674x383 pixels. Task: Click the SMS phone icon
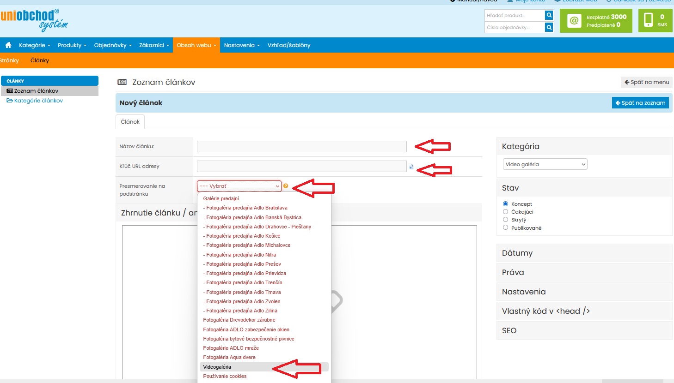649,20
